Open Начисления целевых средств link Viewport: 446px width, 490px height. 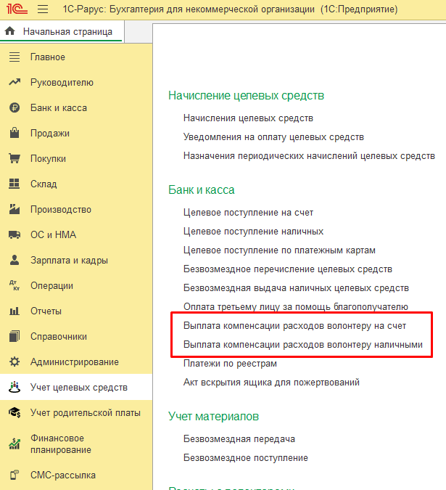coord(248,118)
